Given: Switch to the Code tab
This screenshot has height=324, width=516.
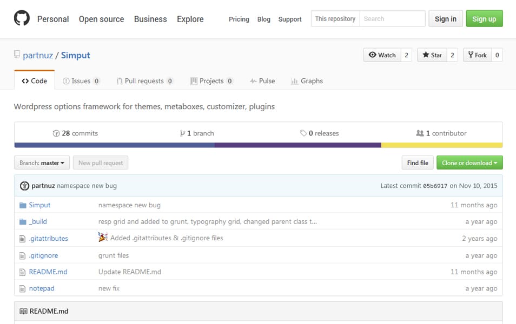Looking at the screenshot, I should (34, 81).
